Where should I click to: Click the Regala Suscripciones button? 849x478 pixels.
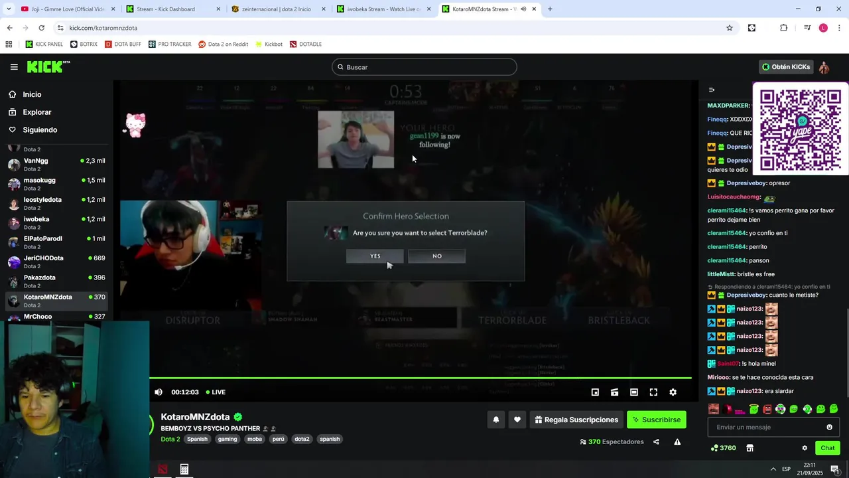click(576, 420)
